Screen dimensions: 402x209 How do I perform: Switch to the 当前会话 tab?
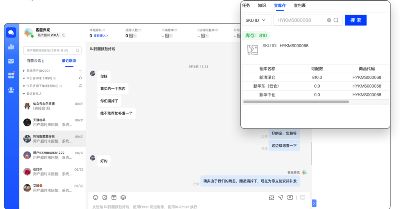(35, 61)
